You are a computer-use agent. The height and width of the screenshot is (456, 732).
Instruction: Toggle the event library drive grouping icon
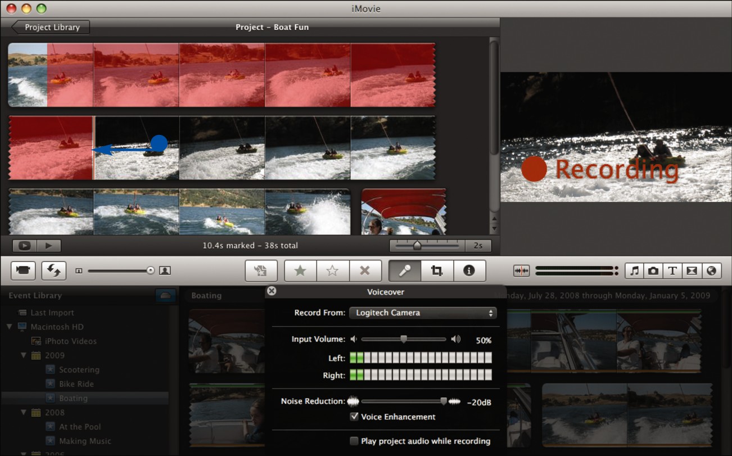pos(165,296)
